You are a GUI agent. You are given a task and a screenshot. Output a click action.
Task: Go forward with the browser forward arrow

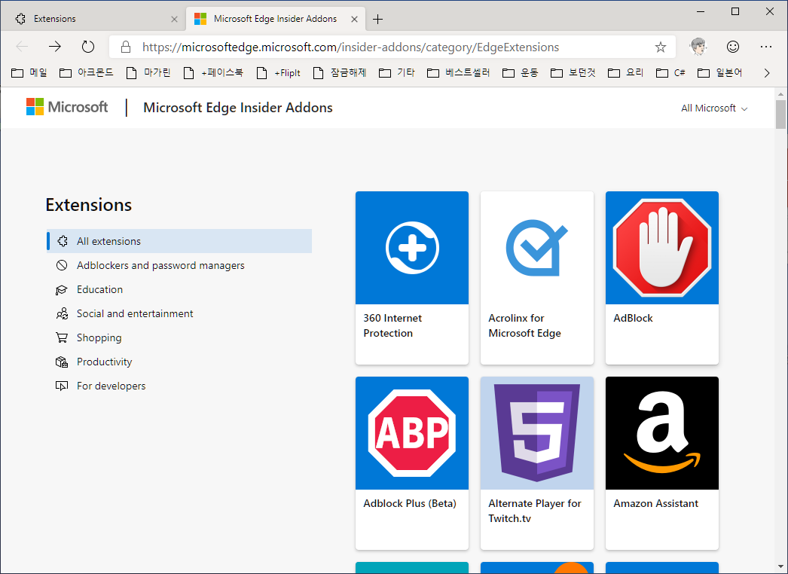click(55, 47)
